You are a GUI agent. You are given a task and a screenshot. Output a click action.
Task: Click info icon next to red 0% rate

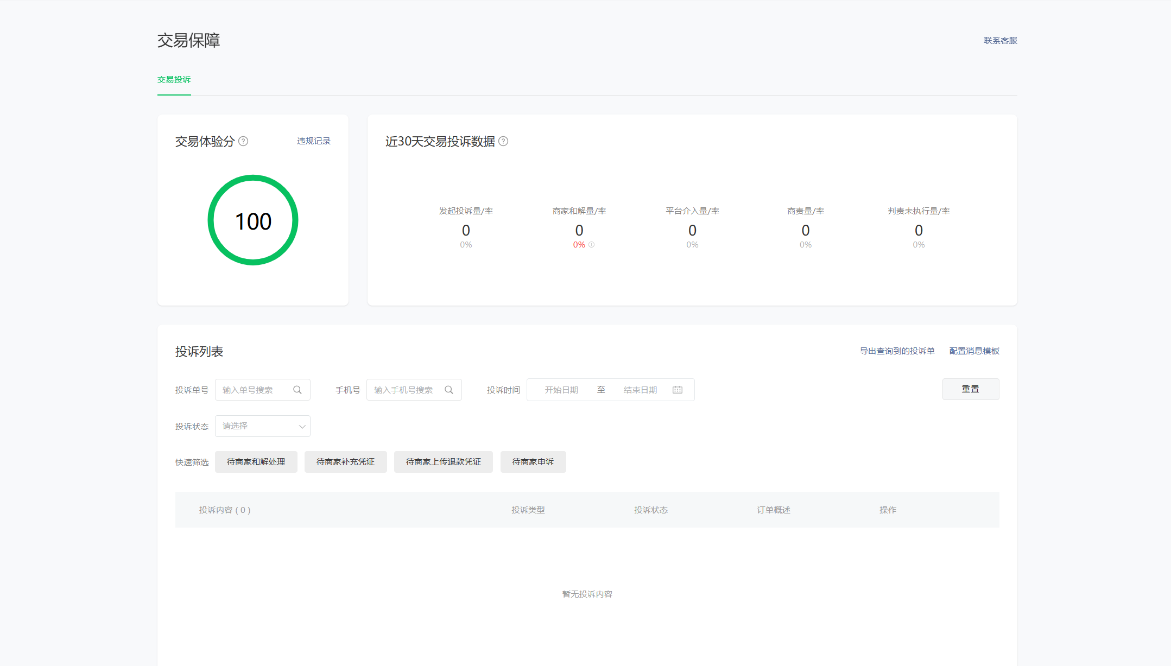point(592,245)
